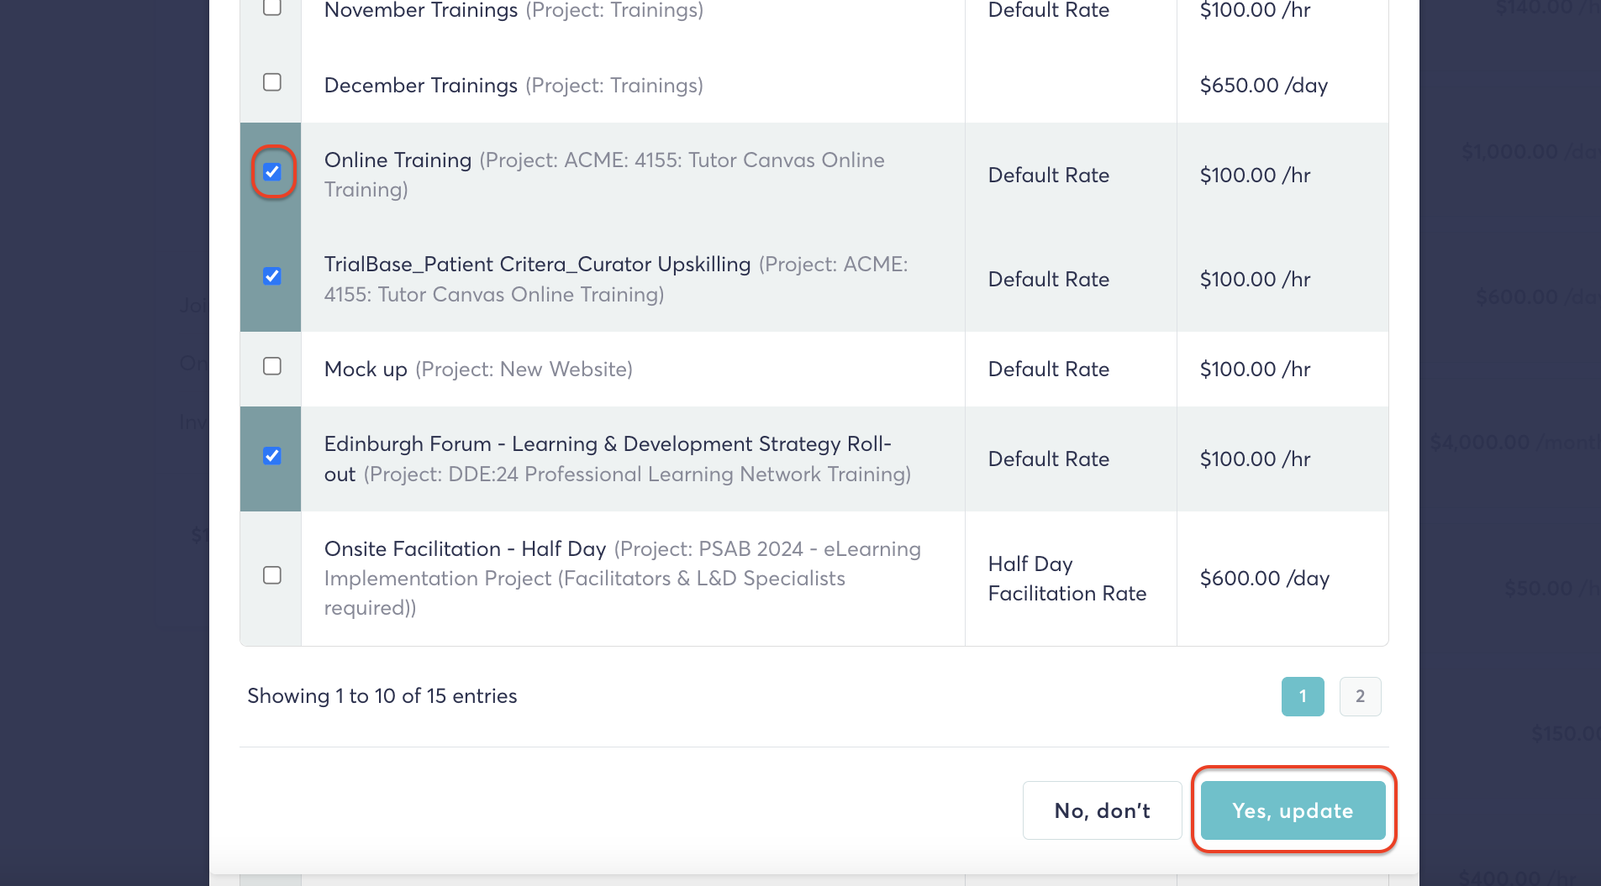Click Half Day Facilitation Rate cell
Viewport: 1601px width, 886px height.
(1066, 579)
